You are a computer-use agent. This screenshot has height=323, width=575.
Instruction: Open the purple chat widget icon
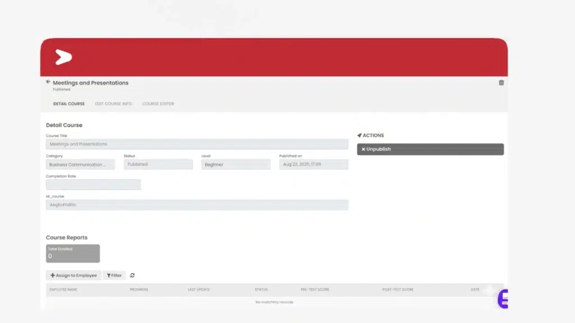[503, 298]
